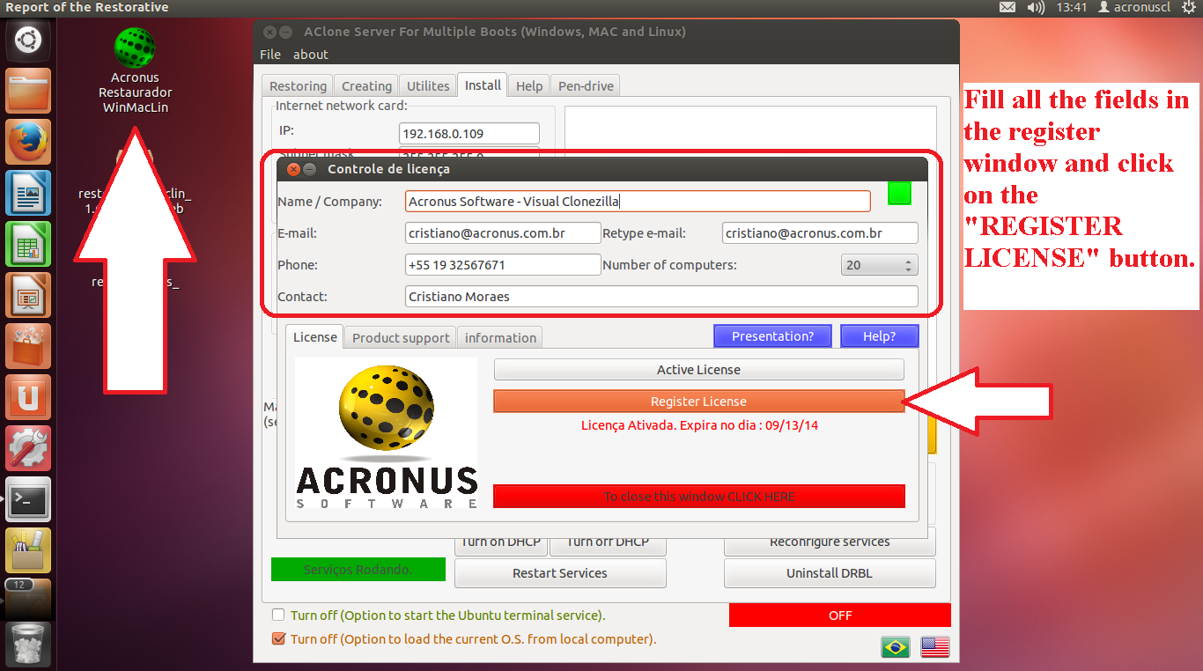Click the Reconfigure services button
Screen dimensions: 1203x671
point(830,546)
